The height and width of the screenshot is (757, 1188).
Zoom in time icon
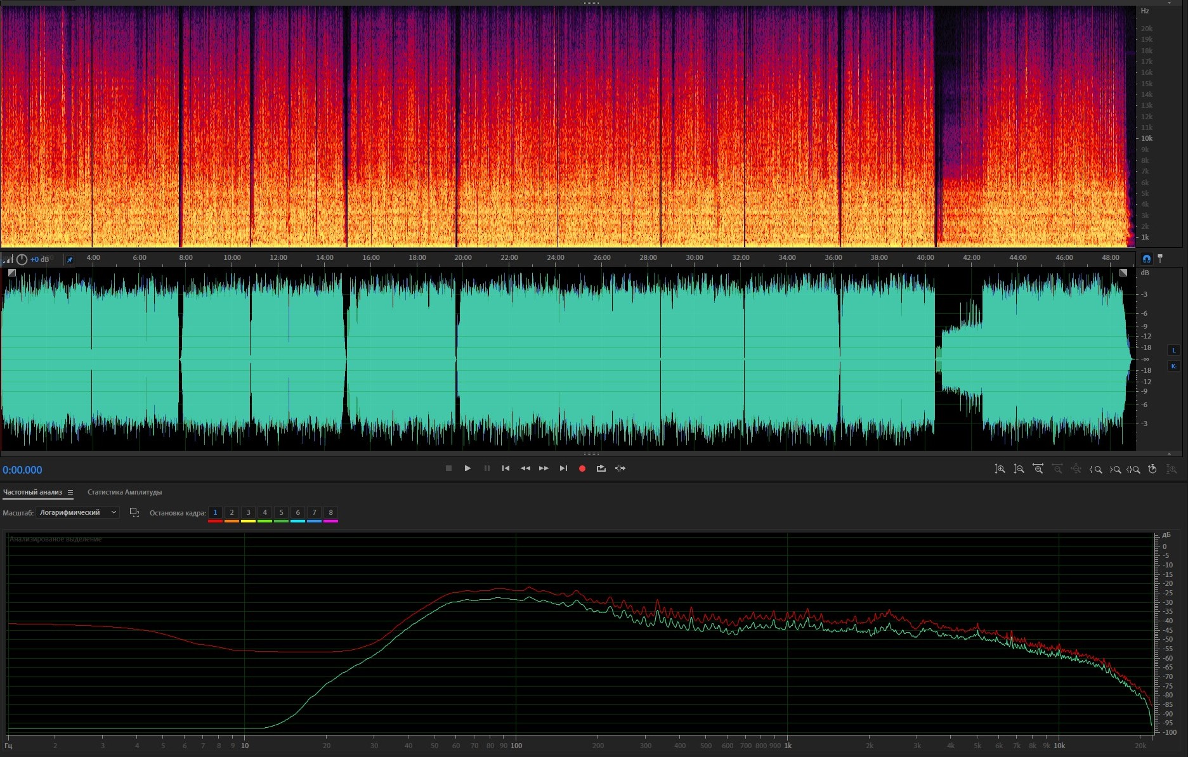(1038, 469)
